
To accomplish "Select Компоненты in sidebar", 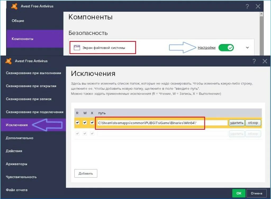I will [35, 39].
